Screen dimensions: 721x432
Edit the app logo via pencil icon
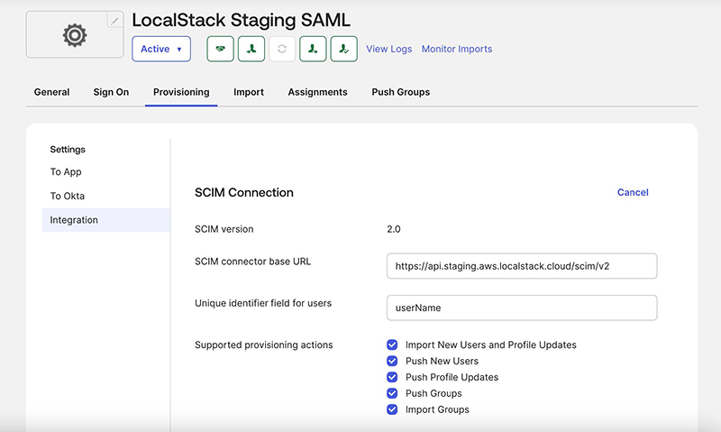click(x=115, y=20)
